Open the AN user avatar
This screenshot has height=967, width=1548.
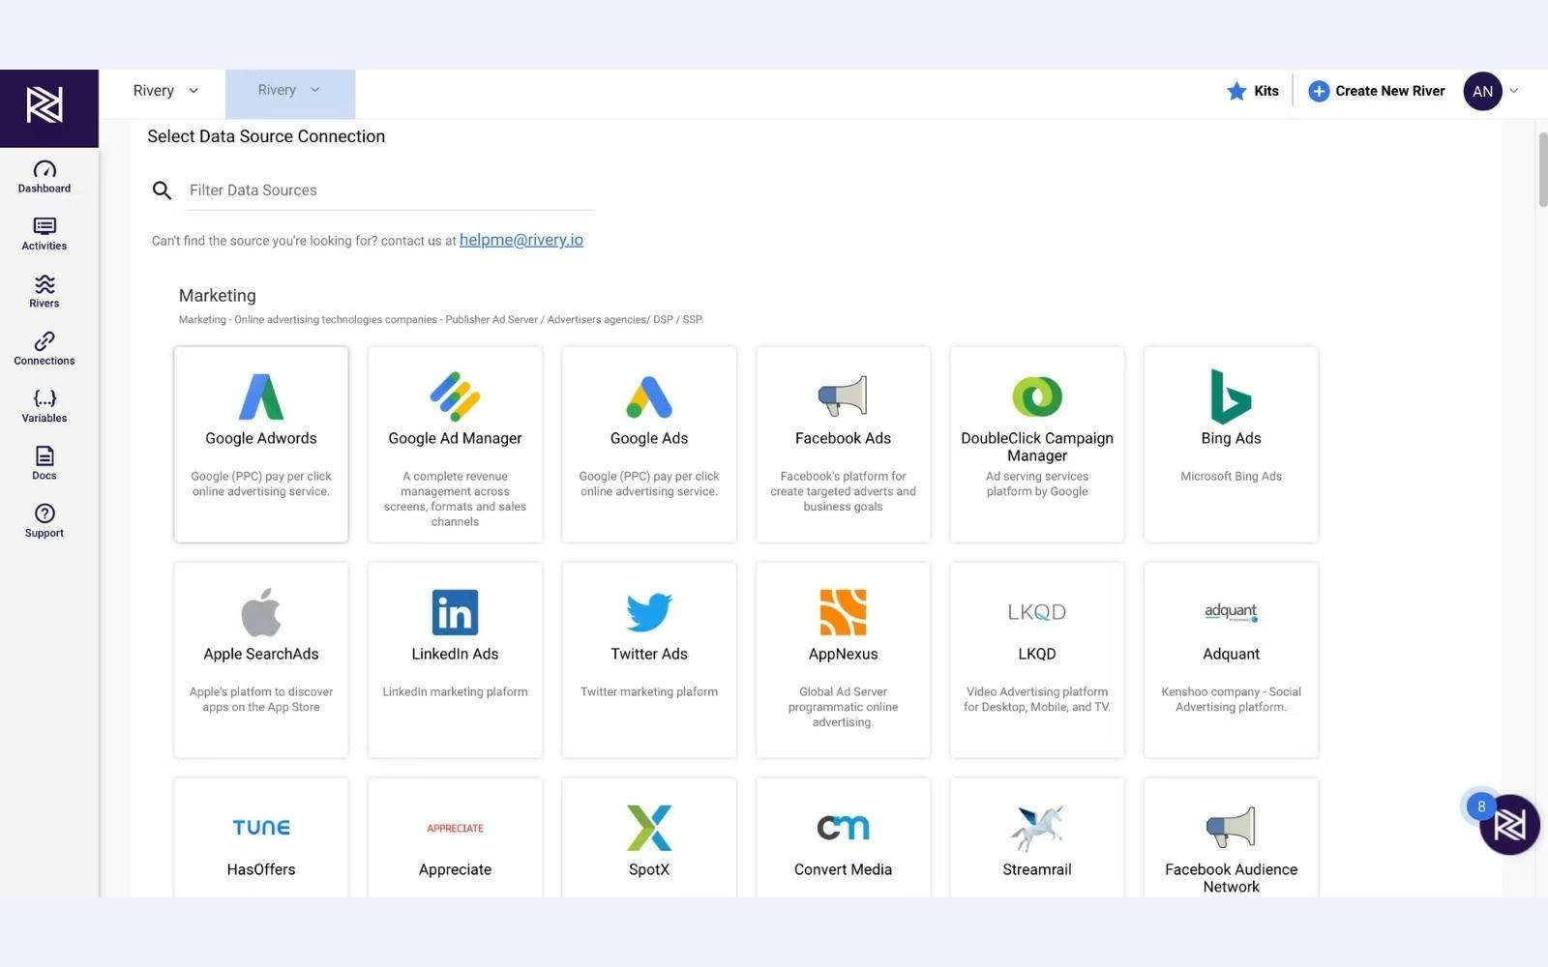(1482, 92)
